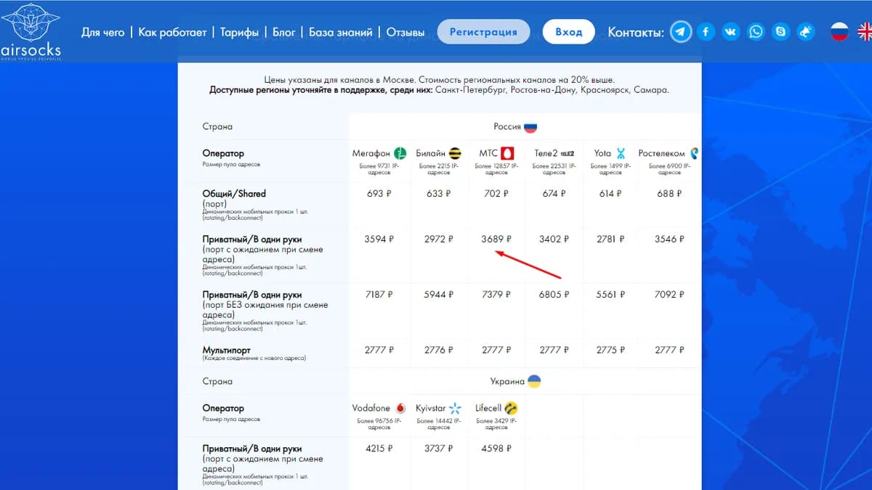Open the Отзывы page
This screenshot has height=490, width=872.
(405, 33)
